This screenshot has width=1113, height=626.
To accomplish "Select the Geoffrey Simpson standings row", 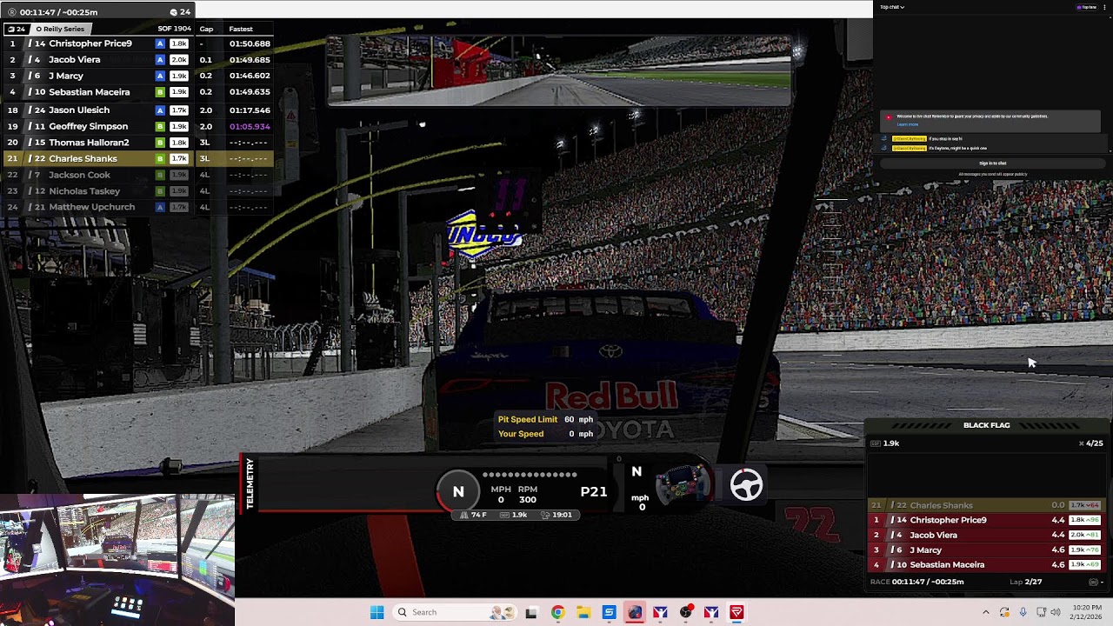I will point(137,126).
